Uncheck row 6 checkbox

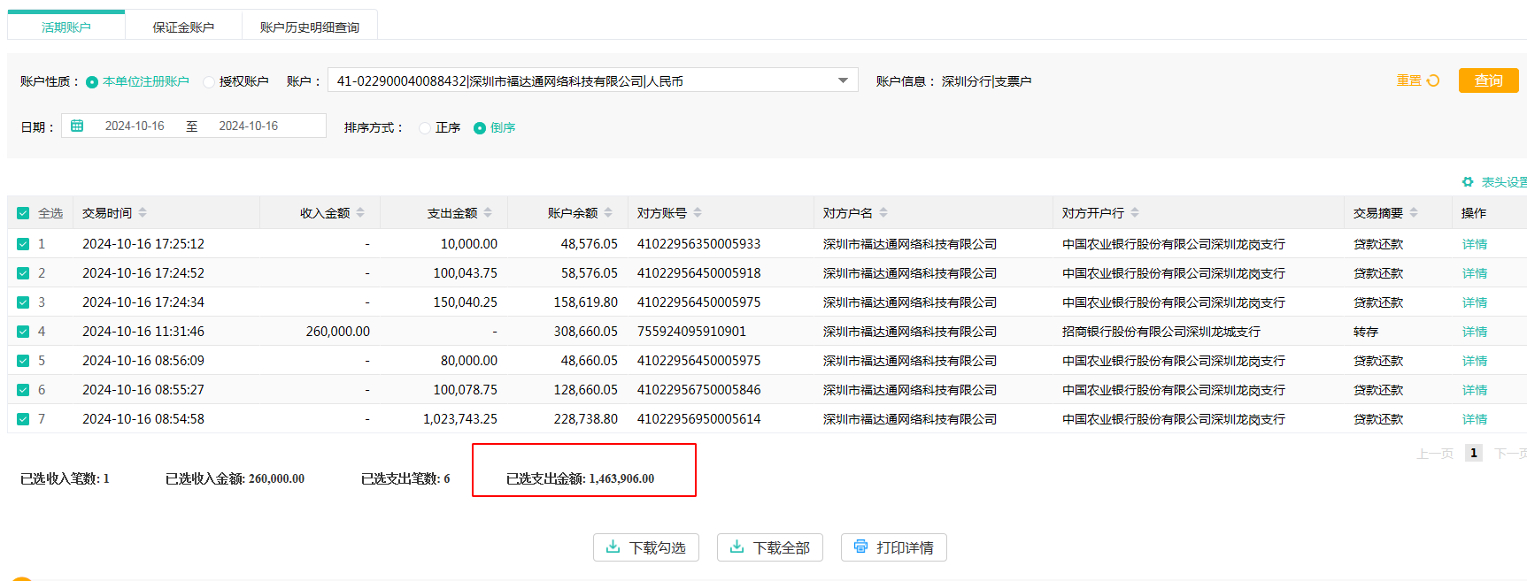[23, 390]
